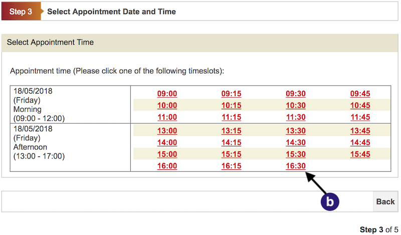Viewport: 401px width, 235px height.
Task: Select the 09:00 morning timeslot
Action: [x=167, y=94]
